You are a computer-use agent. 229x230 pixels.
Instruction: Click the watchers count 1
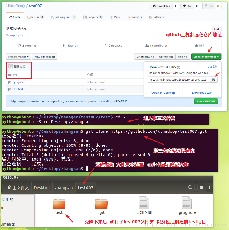point(175,6)
